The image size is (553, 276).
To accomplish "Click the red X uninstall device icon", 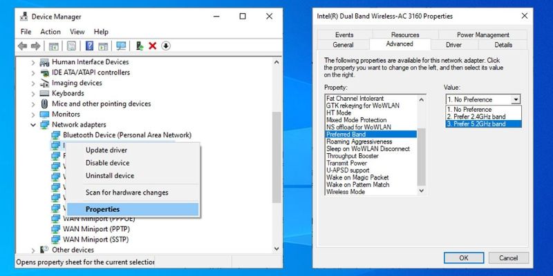I will pyautogui.click(x=152, y=46).
